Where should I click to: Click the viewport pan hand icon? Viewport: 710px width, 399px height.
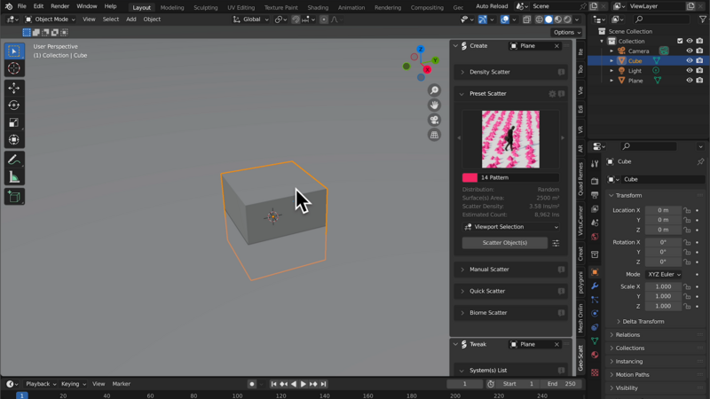[x=434, y=105]
